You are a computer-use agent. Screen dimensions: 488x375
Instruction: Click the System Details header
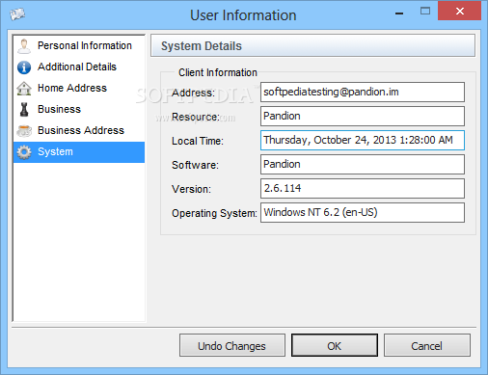pyautogui.click(x=312, y=45)
